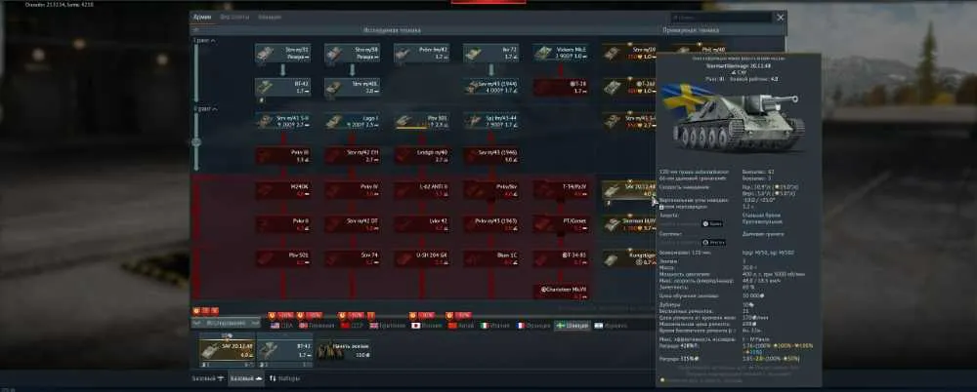
Task: Open the Италия nation tab
Action: point(495,326)
